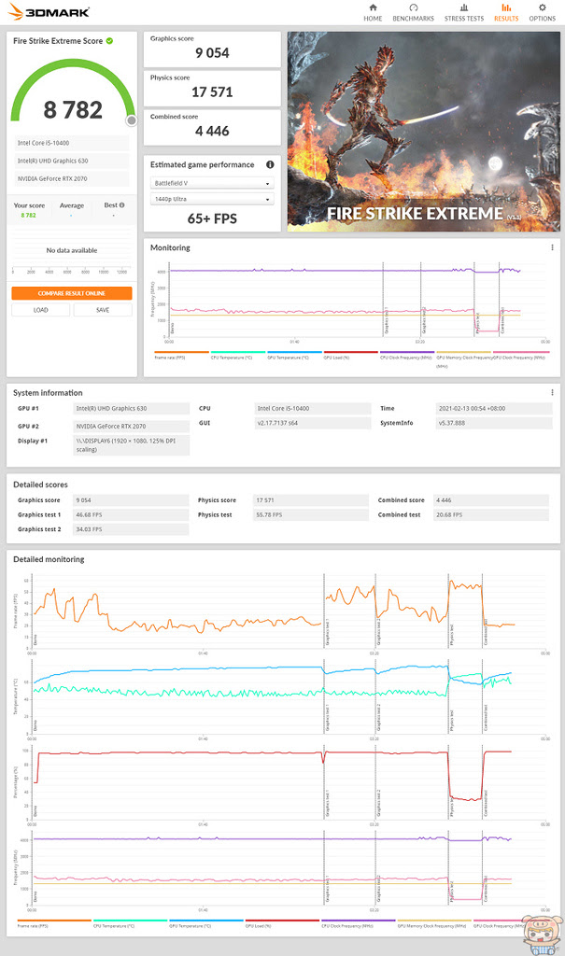Click the Time value 2021-02-13 00:54
Image resolution: width=565 pixels, height=956 pixels.
click(494, 409)
